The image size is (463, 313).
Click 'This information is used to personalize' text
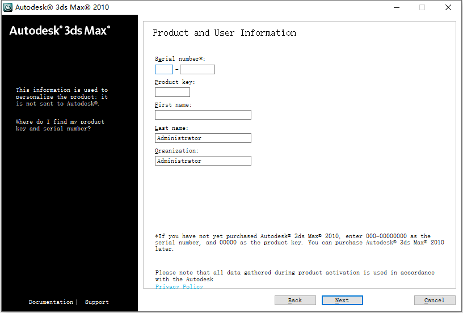click(x=62, y=97)
